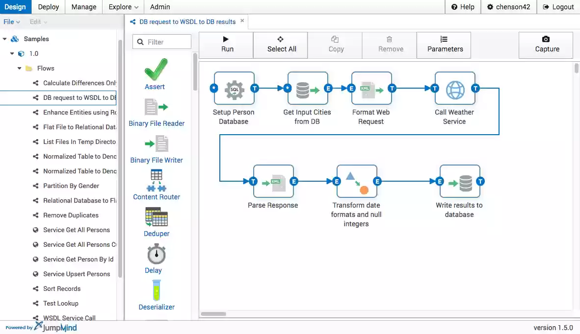Select the Call Weather Service node

point(454,89)
